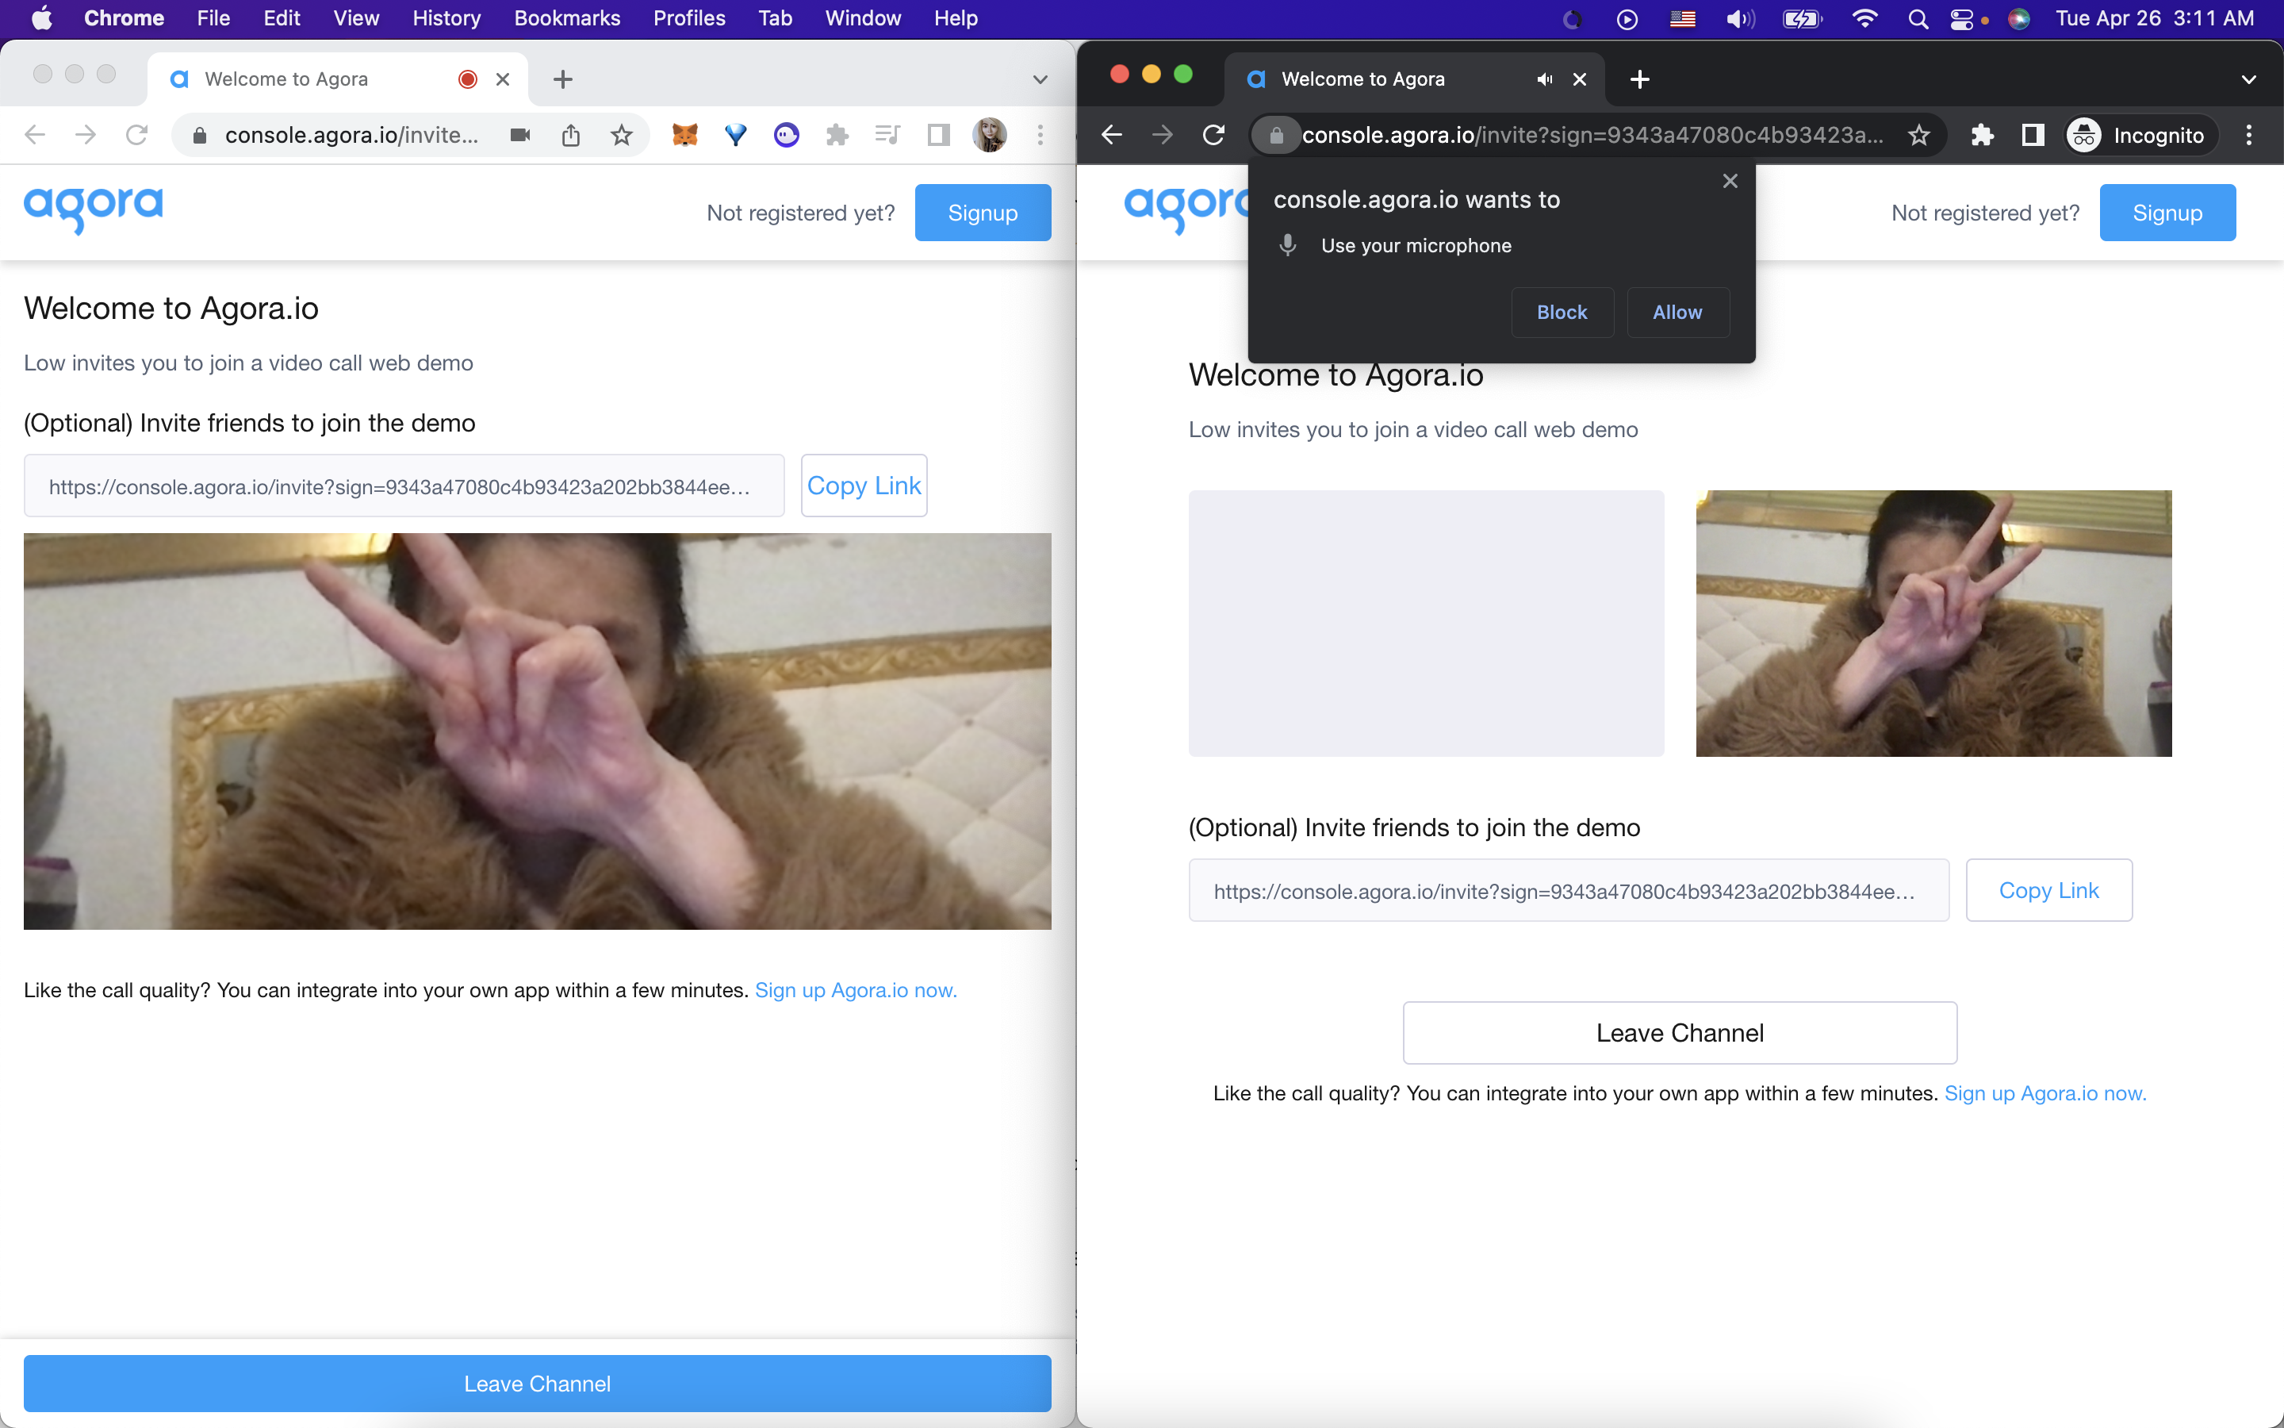Expand tab search chevron in left window
The width and height of the screenshot is (2284, 1428).
(x=1040, y=79)
